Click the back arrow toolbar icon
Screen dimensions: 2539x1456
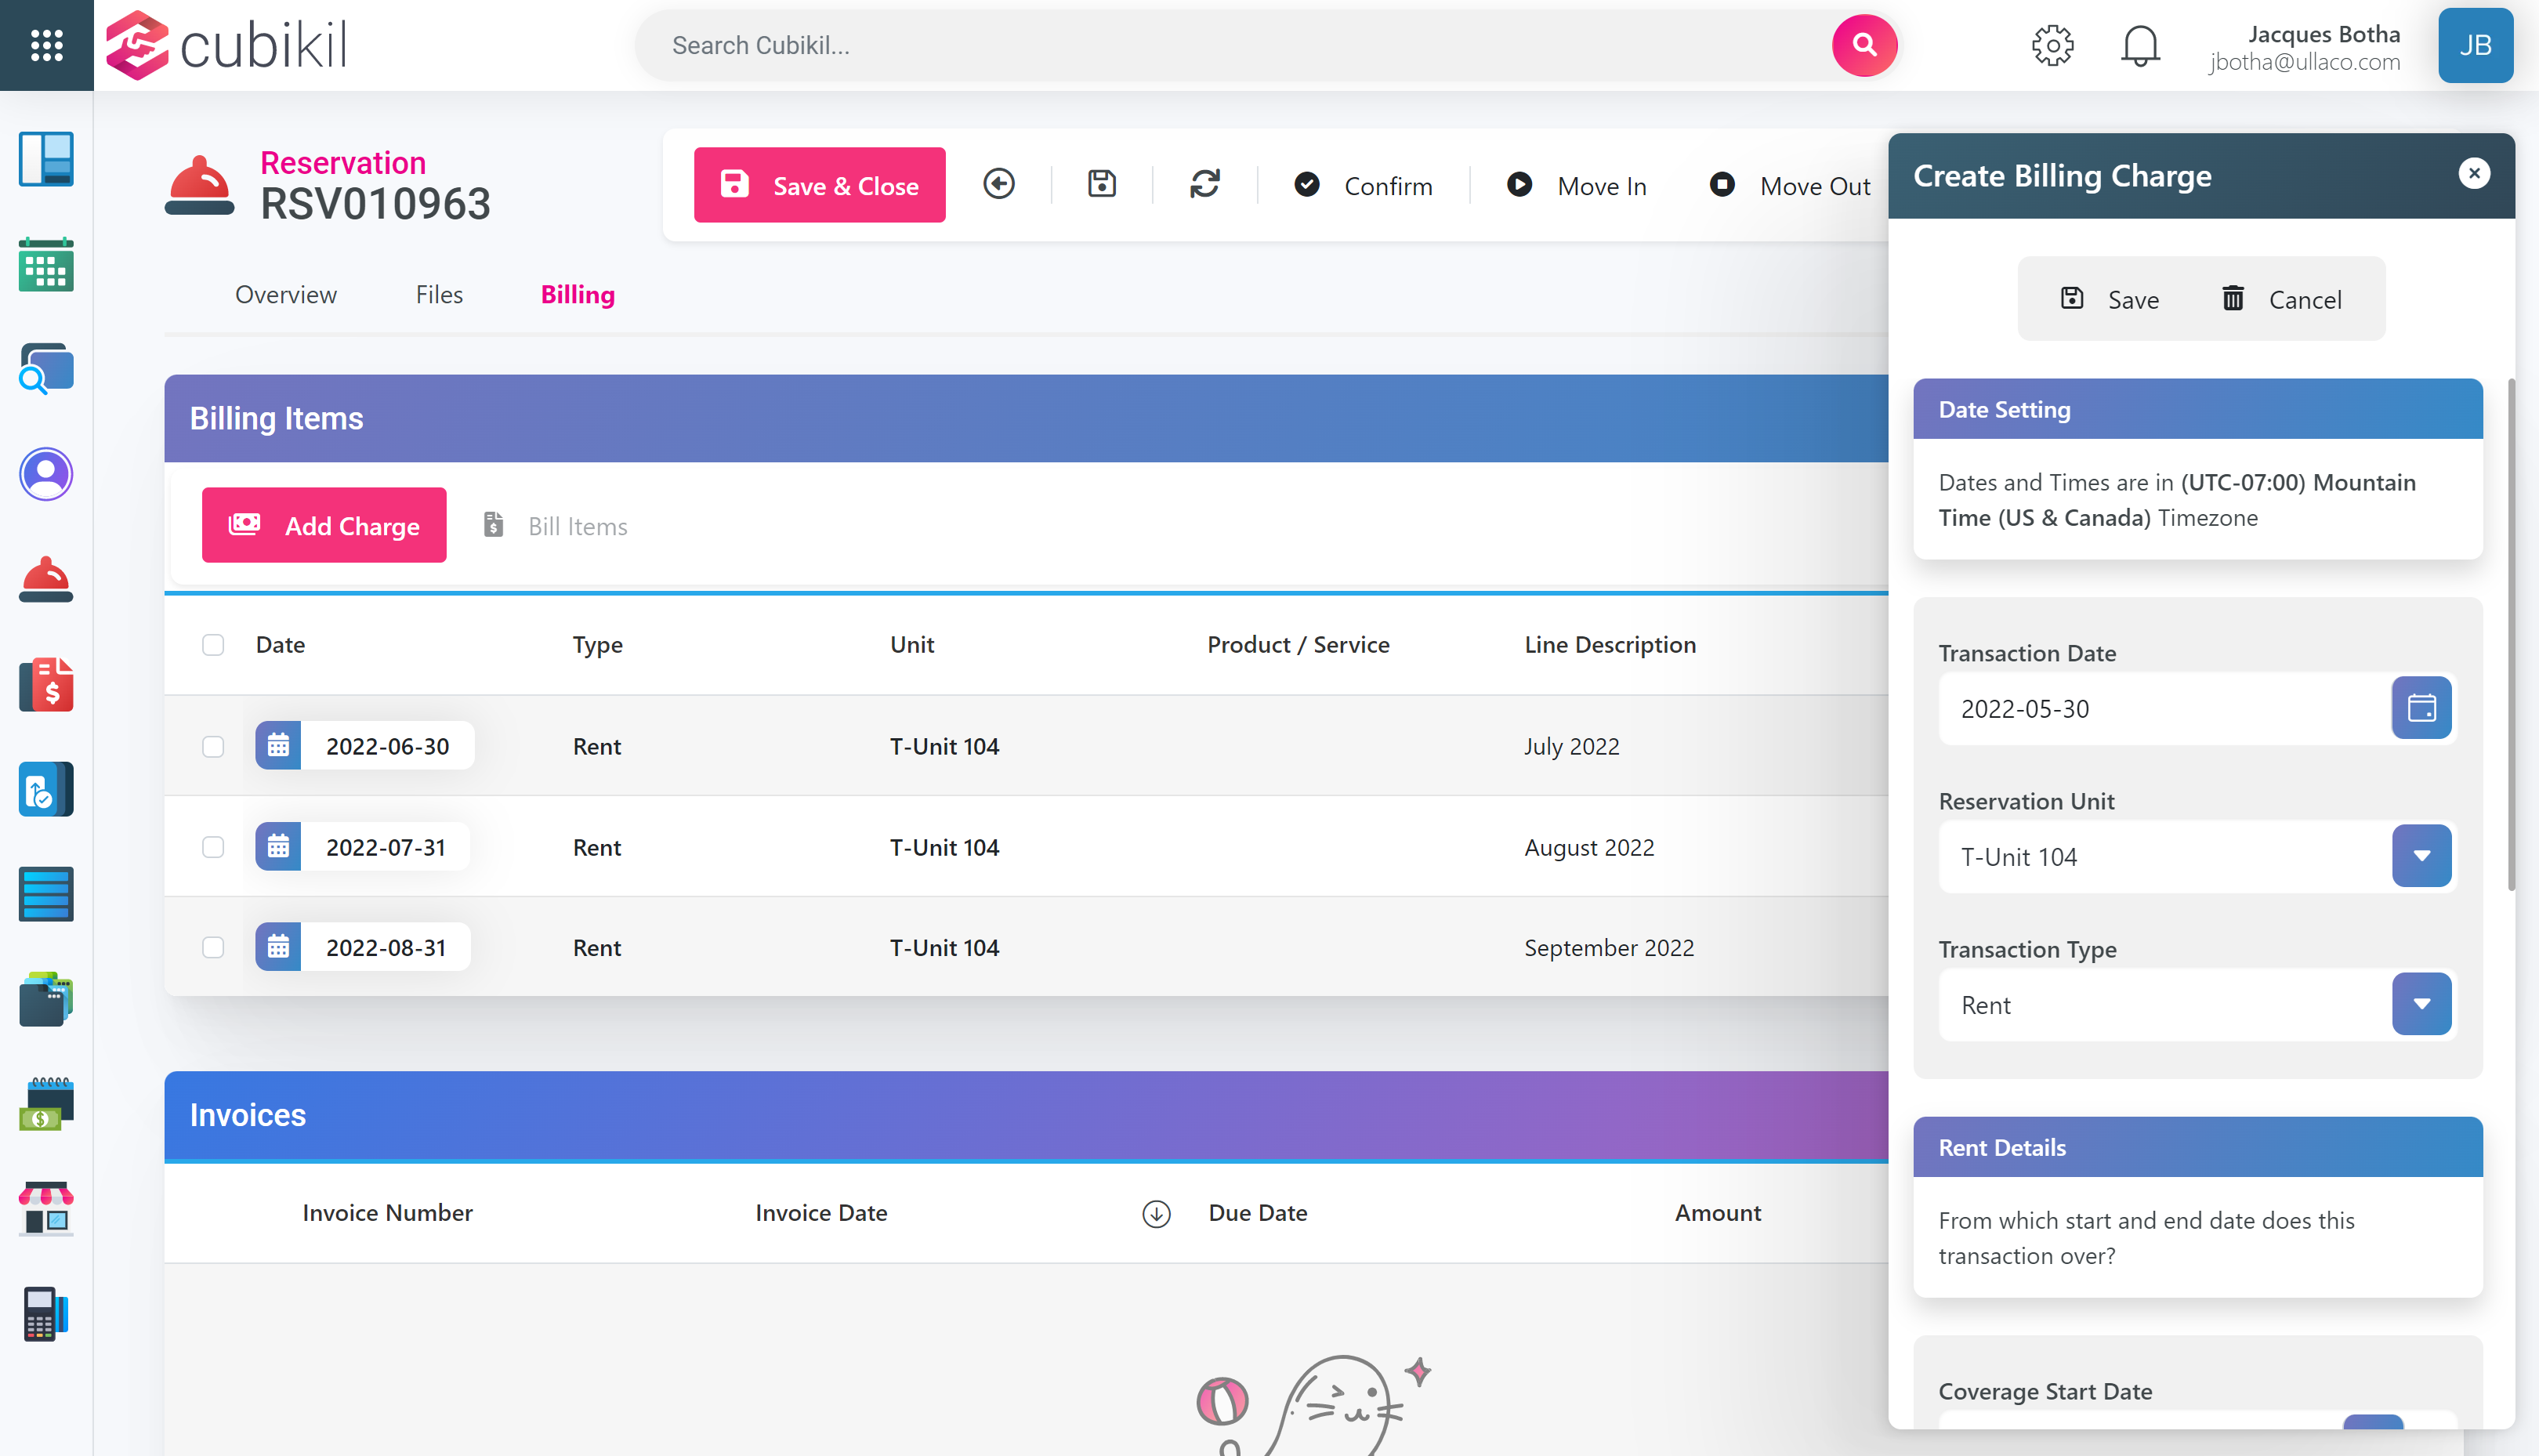coord(998,184)
